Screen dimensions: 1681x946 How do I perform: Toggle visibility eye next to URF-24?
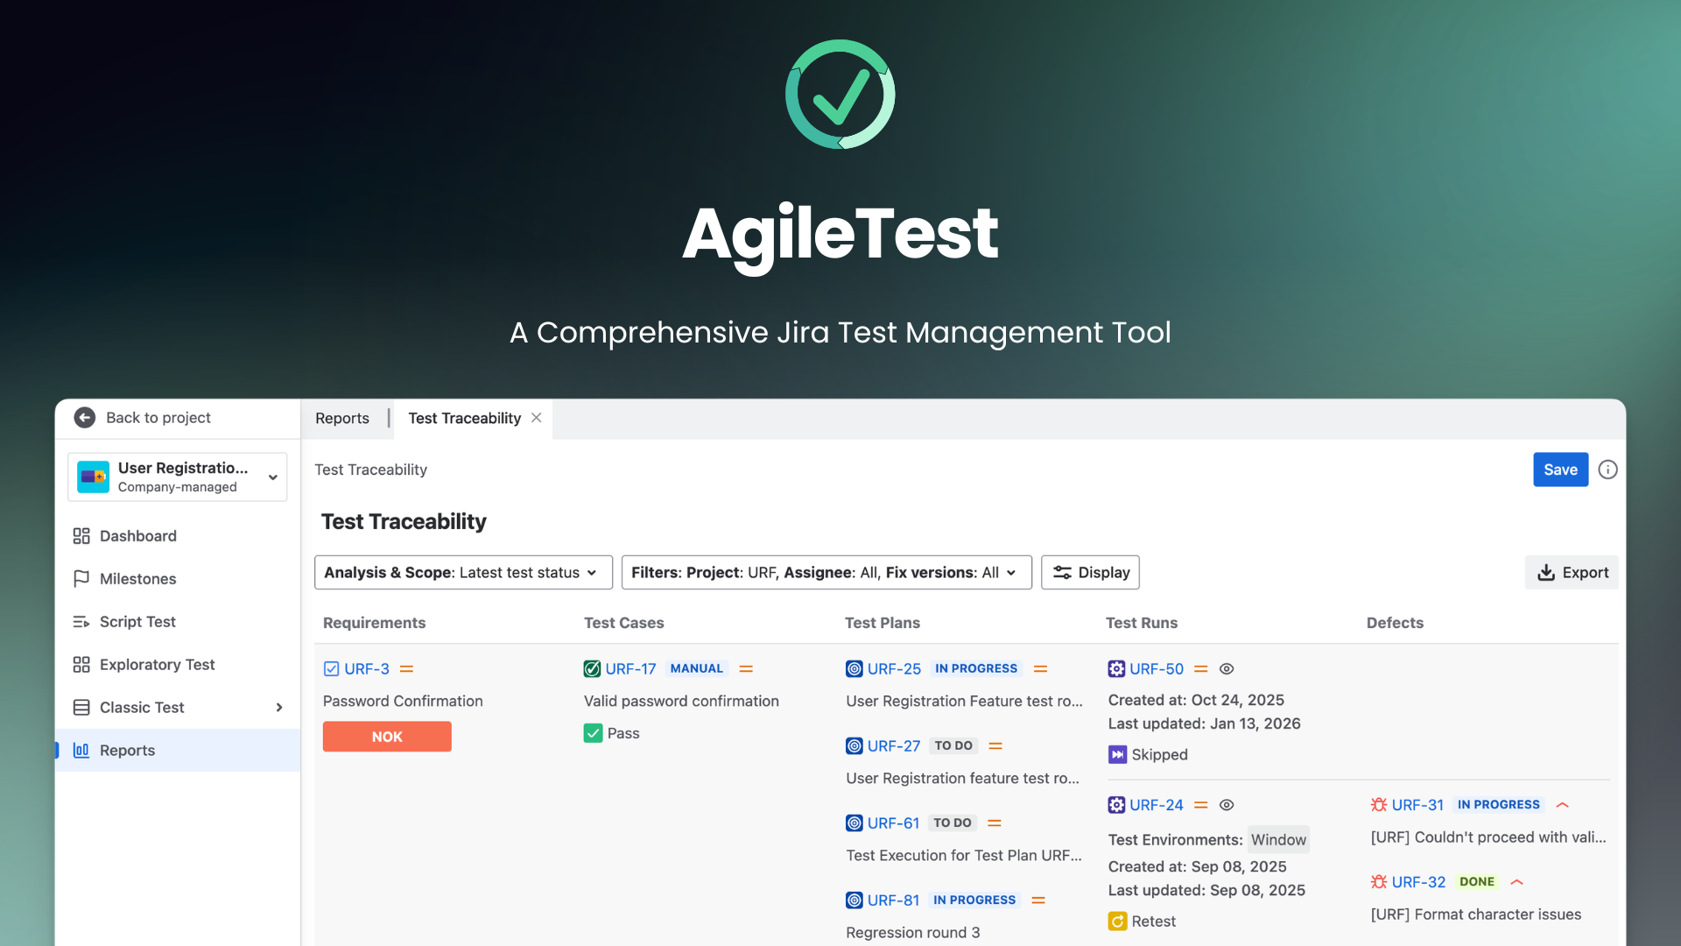click(1226, 804)
